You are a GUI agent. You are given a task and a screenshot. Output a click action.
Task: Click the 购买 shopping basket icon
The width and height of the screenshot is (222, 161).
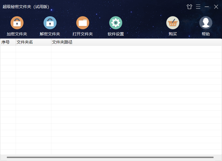pyautogui.click(x=173, y=23)
